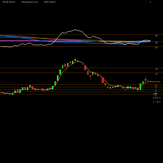Click the 13 price axis label
Screen dimensions: 163x163
(156, 74)
